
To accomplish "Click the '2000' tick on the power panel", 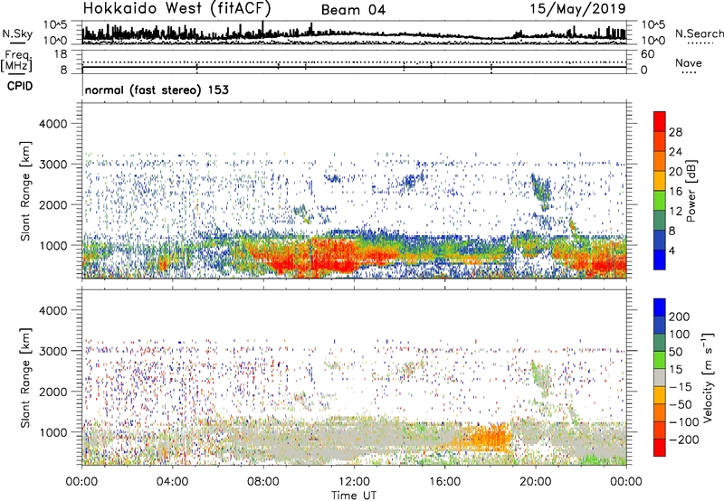I will click(52, 204).
